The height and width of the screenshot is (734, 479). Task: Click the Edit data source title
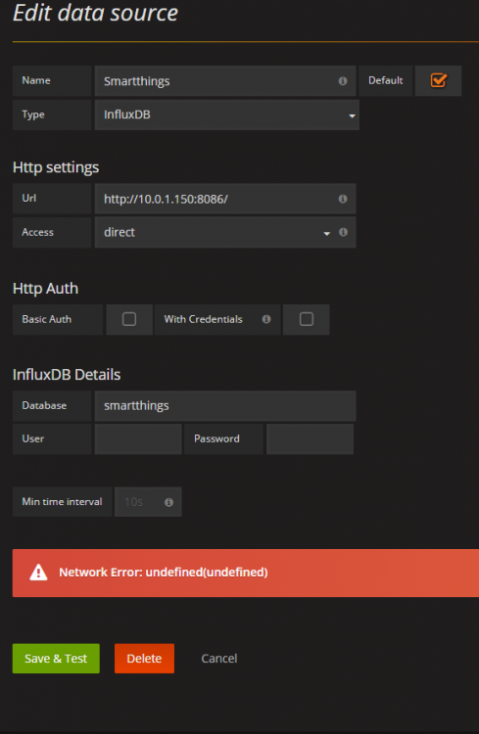[x=96, y=13]
